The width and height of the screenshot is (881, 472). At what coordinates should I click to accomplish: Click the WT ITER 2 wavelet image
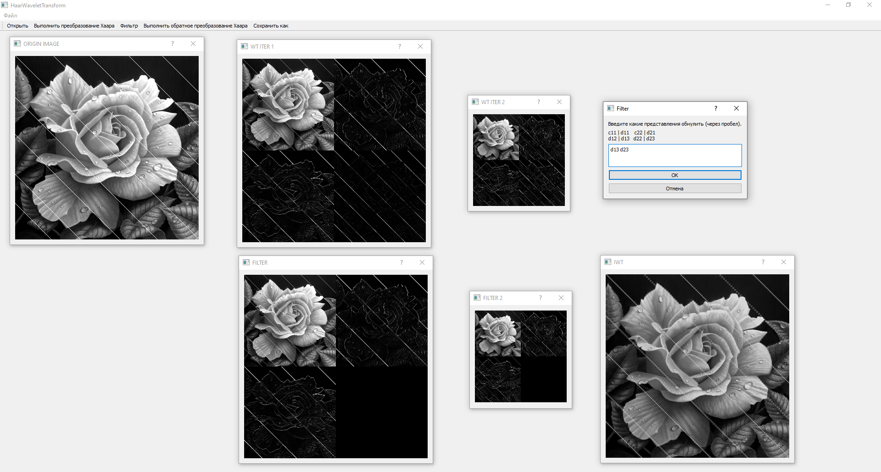click(519, 160)
